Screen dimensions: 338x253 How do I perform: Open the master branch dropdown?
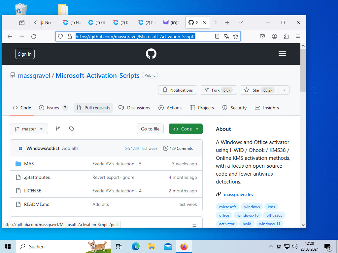(x=29, y=129)
